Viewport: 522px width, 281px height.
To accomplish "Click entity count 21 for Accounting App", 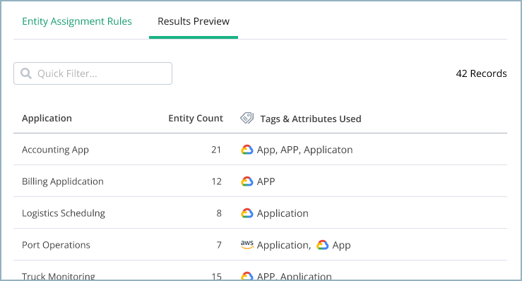I will 216,150.
